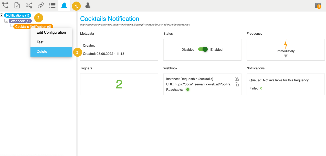This screenshot has width=326, height=156.
Task: Collapse the Notifications tree node
Action: [2, 15]
